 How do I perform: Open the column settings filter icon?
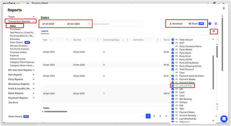(214, 31)
